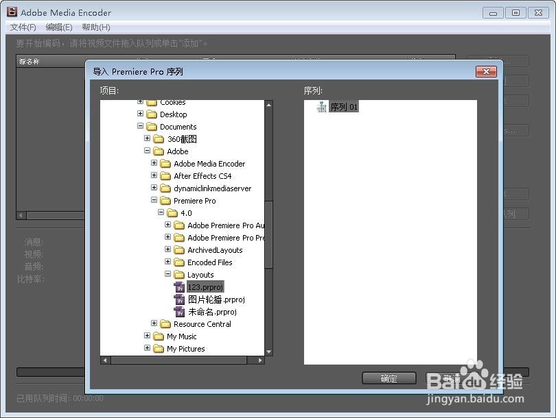556x418 pixels.
Task: Click the project tree vertical scrollbar thumb
Action: click(269, 234)
